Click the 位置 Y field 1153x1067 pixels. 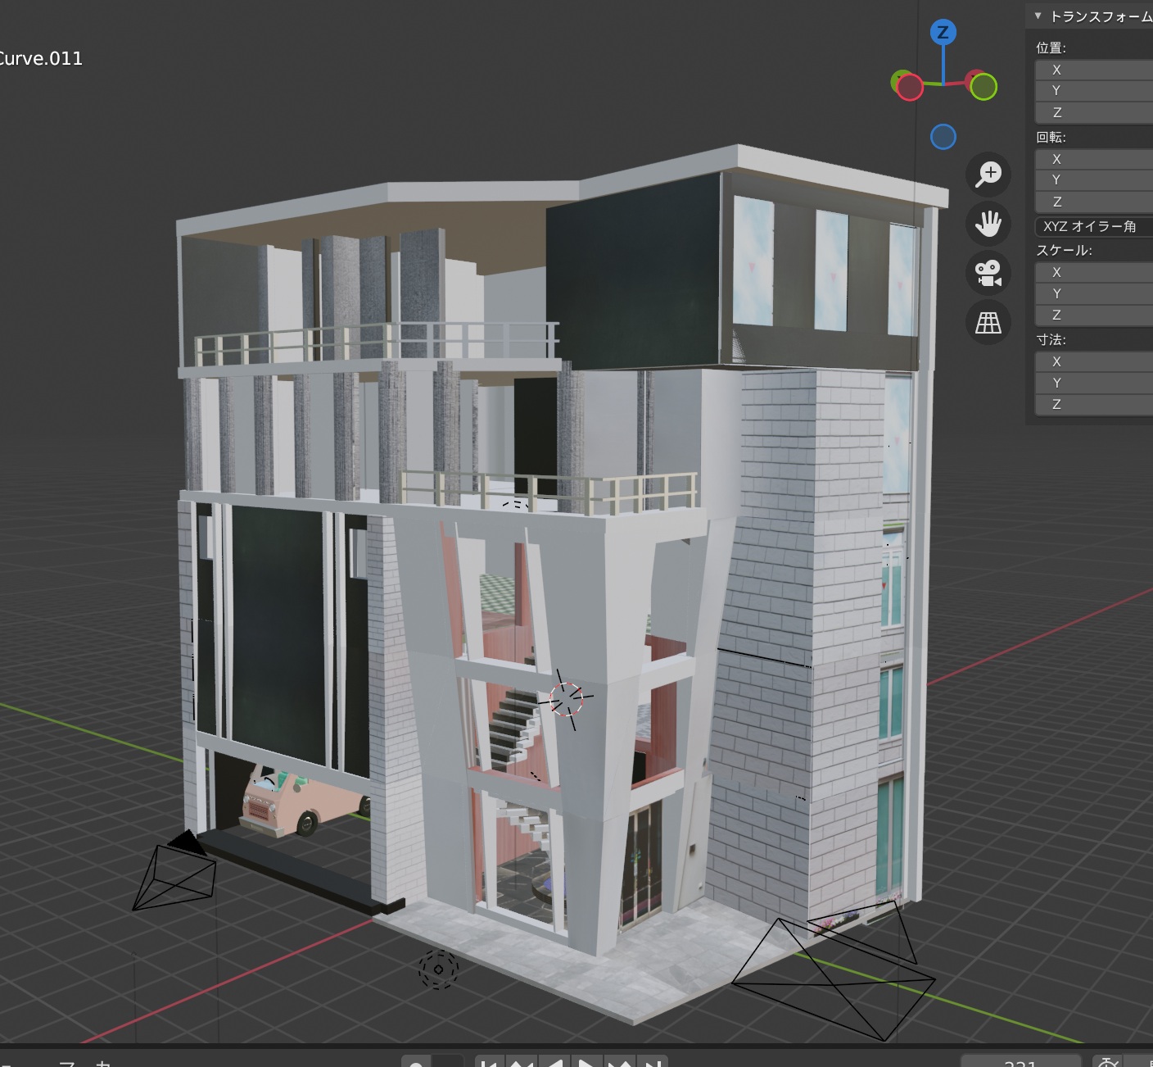tap(1094, 91)
